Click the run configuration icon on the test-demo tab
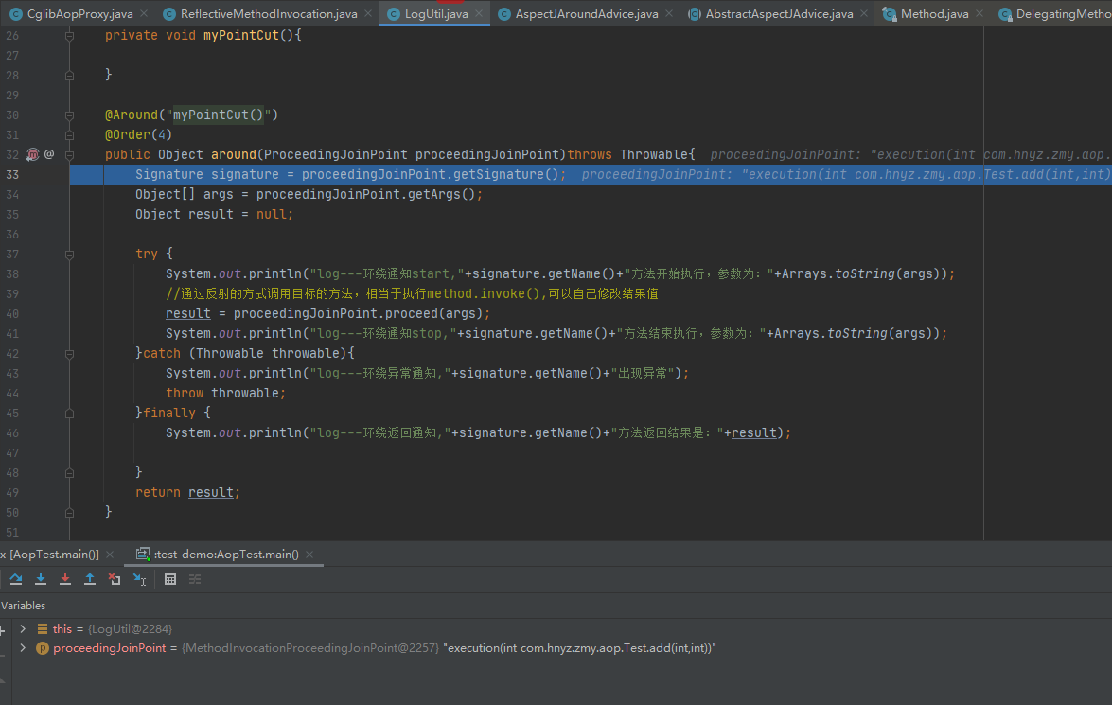This screenshot has height=705, width=1112. (x=143, y=554)
